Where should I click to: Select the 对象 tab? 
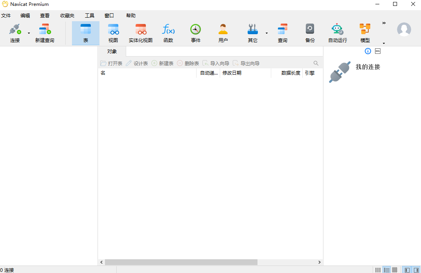coord(112,51)
